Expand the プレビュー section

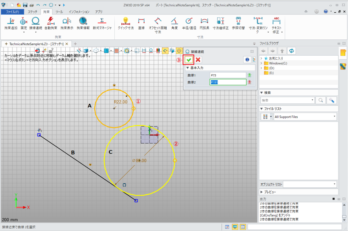(x=262, y=192)
